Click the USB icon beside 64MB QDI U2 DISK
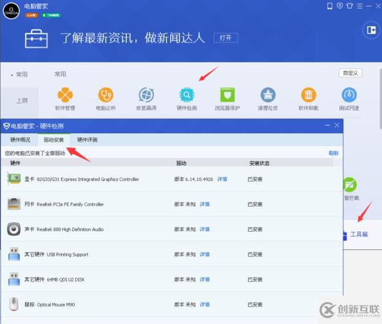This screenshot has height=324, width=382. pyautogui.click(x=14, y=279)
